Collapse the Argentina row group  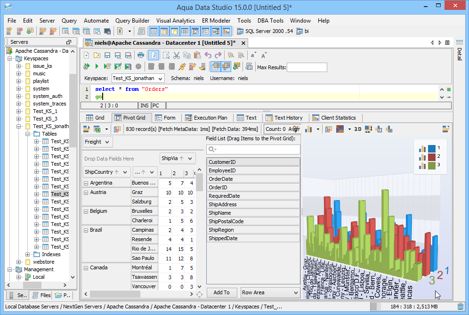(x=86, y=183)
